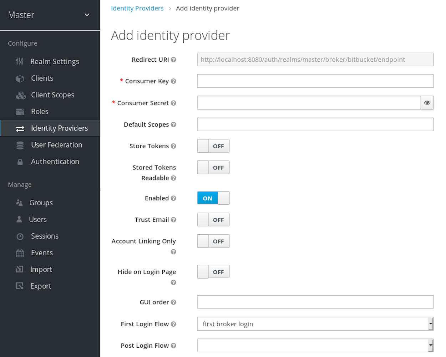Click the Client Scopes cubes icon
This screenshot has width=446, height=357.
pos(21,95)
